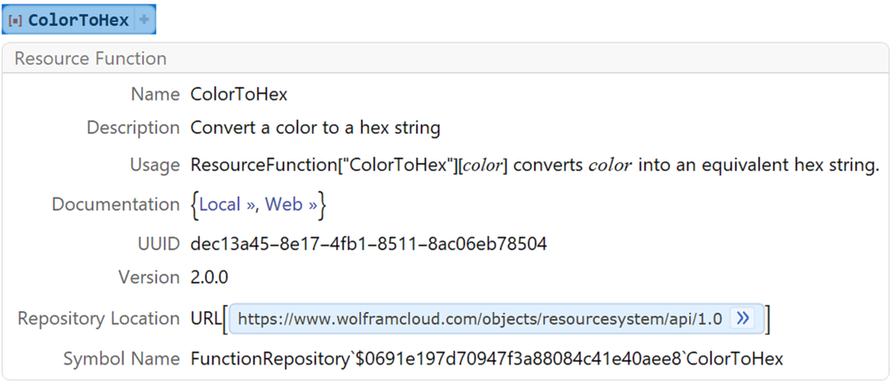Click the ColorToHex title in the blue header box
Viewport: 894px width, 383px height.
[78, 20]
